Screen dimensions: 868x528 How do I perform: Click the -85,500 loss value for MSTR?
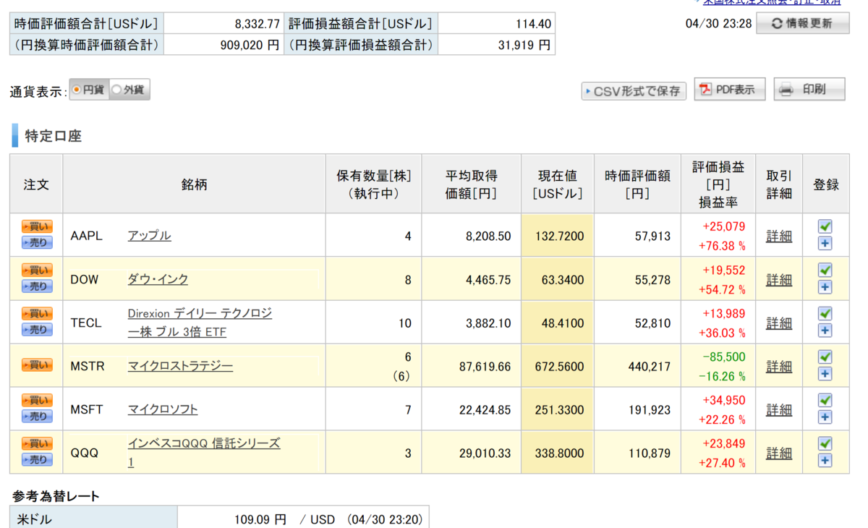724,357
